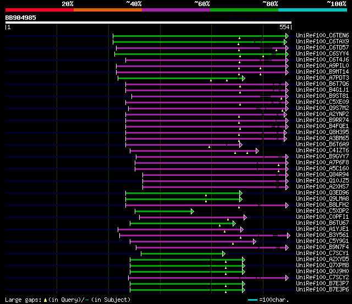
Task: Click the purple end arrowhead of B3Y561 alignment
Action: pyautogui.click(x=289, y=236)
